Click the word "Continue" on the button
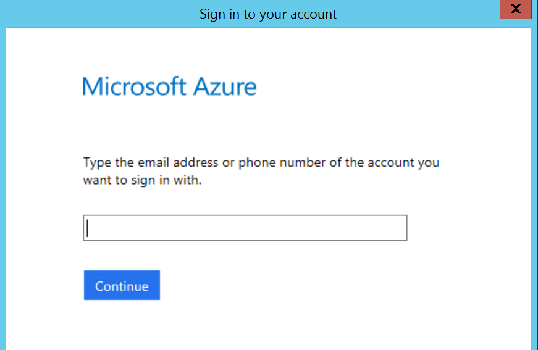The height and width of the screenshot is (350, 538). pos(122,286)
